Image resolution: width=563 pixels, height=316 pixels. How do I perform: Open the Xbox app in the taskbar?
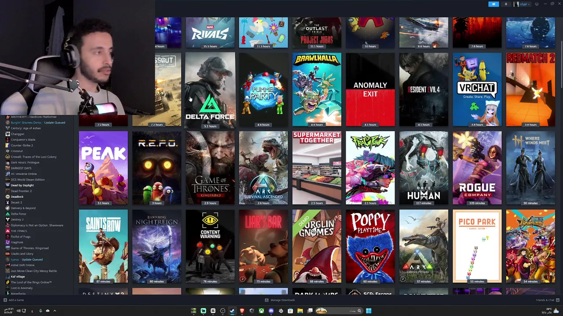261,311
